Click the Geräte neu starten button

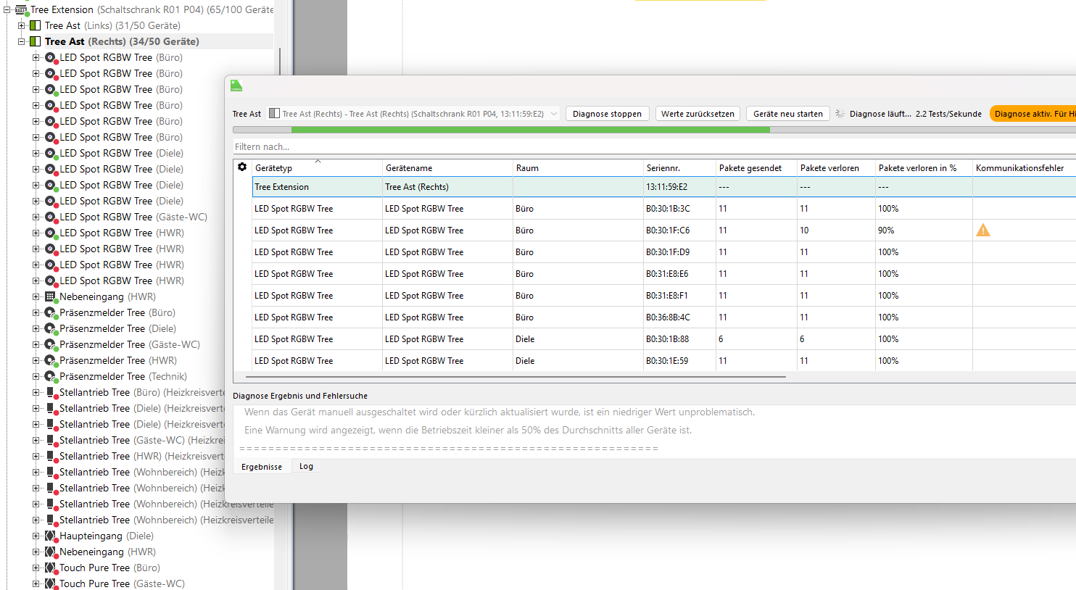pyautogui.click(x=788, y=114)
